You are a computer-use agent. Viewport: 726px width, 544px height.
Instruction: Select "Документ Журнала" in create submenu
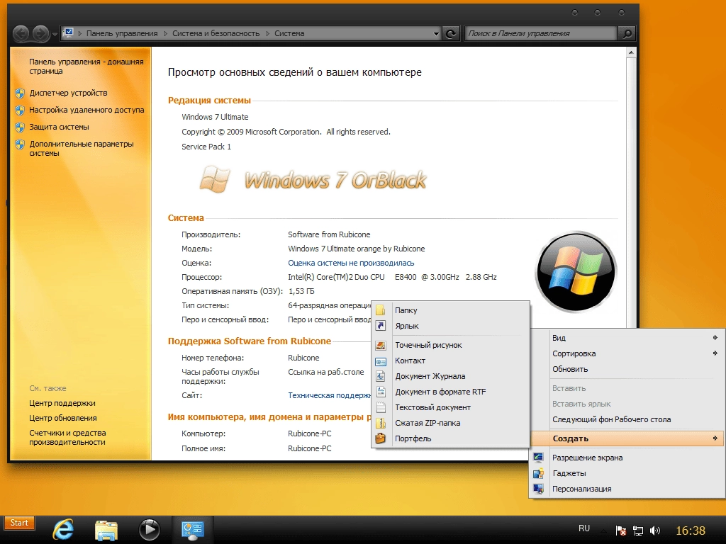[450, 376]
